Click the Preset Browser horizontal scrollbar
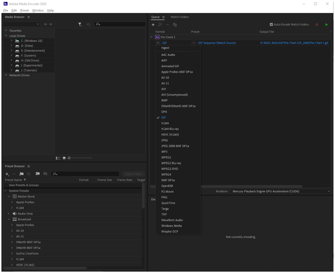 pyautogui.click(x=45, y=268)
